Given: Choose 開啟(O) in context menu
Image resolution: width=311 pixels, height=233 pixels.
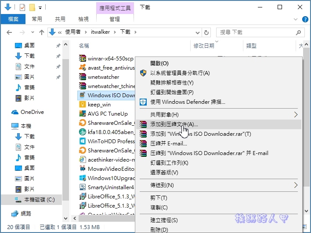Looking at the screenshot, I should click(219, 64).
